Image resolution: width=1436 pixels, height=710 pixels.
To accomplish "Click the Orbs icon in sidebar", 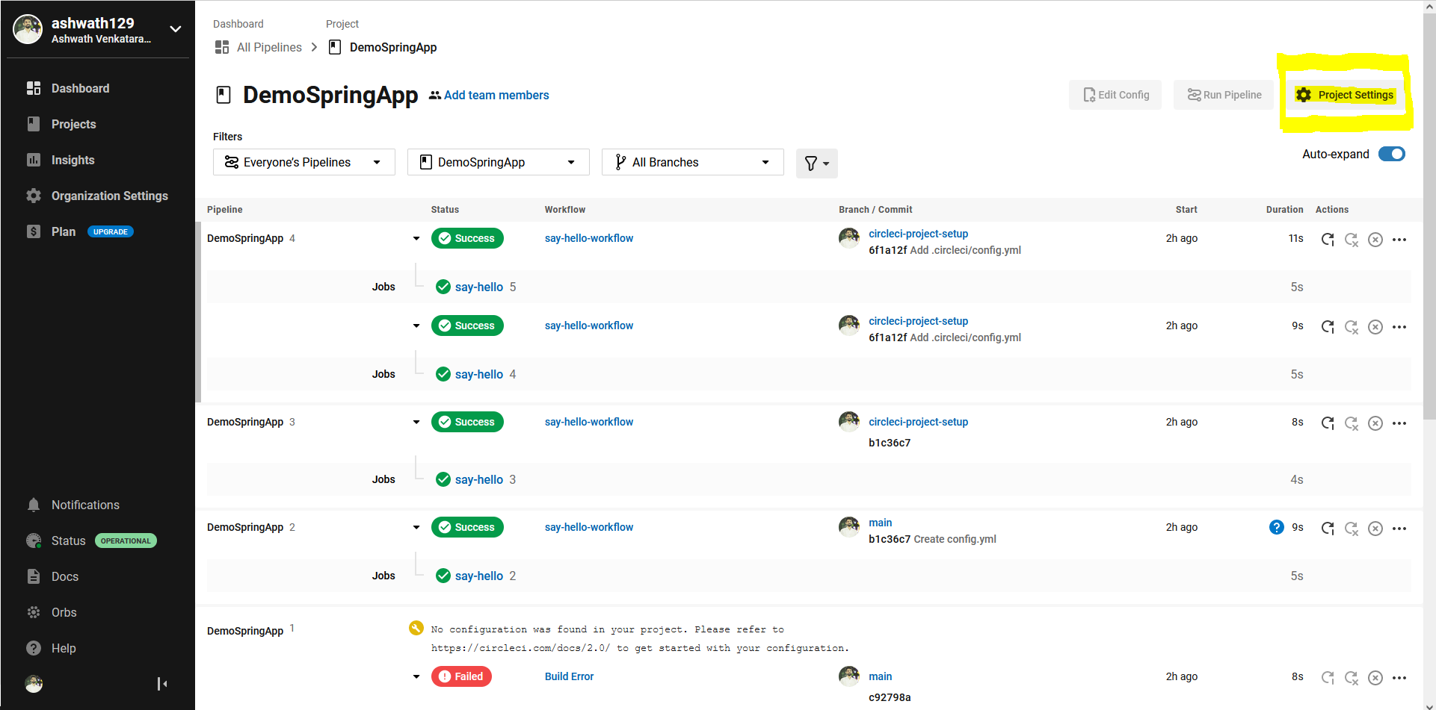I will (34, 612).
